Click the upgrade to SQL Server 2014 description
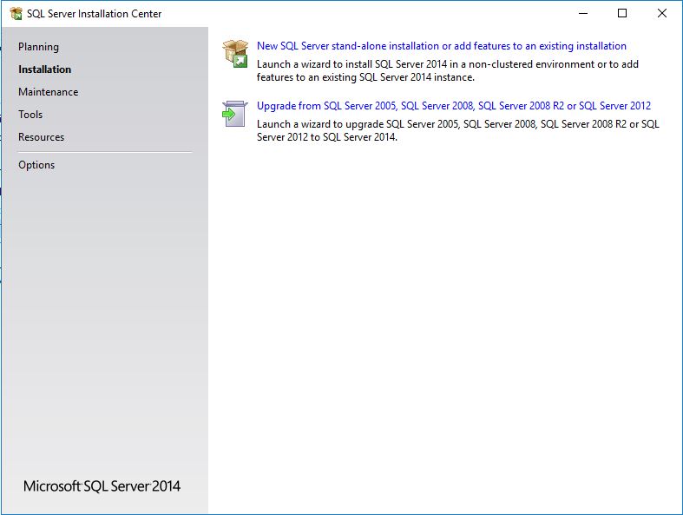Viewport: 683px width, 515px height. [457, 130]
